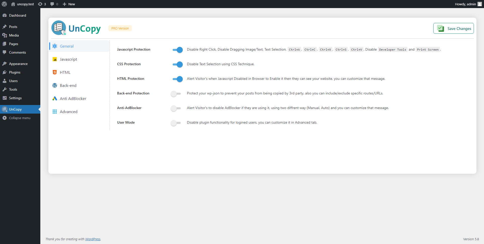Click the Tools wrench icon
Viewport: 484px width, 244px height.
tap(5, 89)
